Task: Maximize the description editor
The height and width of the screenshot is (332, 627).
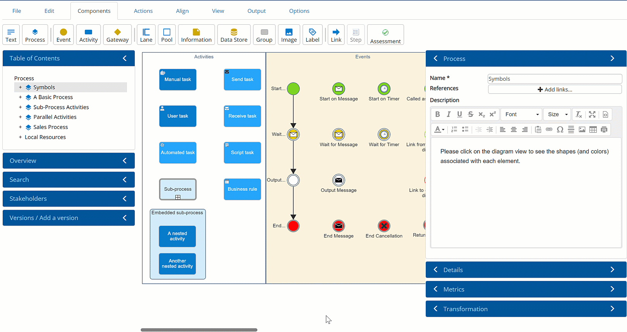Action: pyautogui.click(x=592, y=114)
